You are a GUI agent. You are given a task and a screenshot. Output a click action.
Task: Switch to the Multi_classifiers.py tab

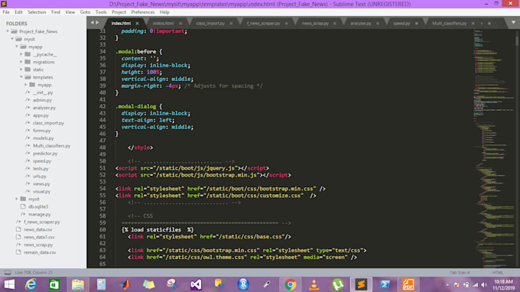(x=449, y=23)
